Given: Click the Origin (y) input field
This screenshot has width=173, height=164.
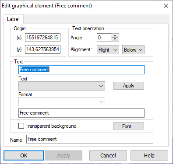Looking at the screenshot, I should [x=42, y=49].
